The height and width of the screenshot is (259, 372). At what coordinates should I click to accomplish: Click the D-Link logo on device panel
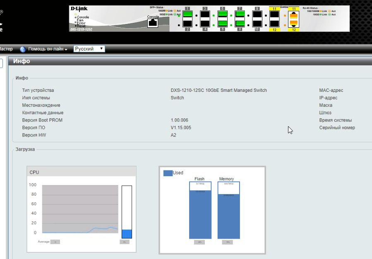79,9
